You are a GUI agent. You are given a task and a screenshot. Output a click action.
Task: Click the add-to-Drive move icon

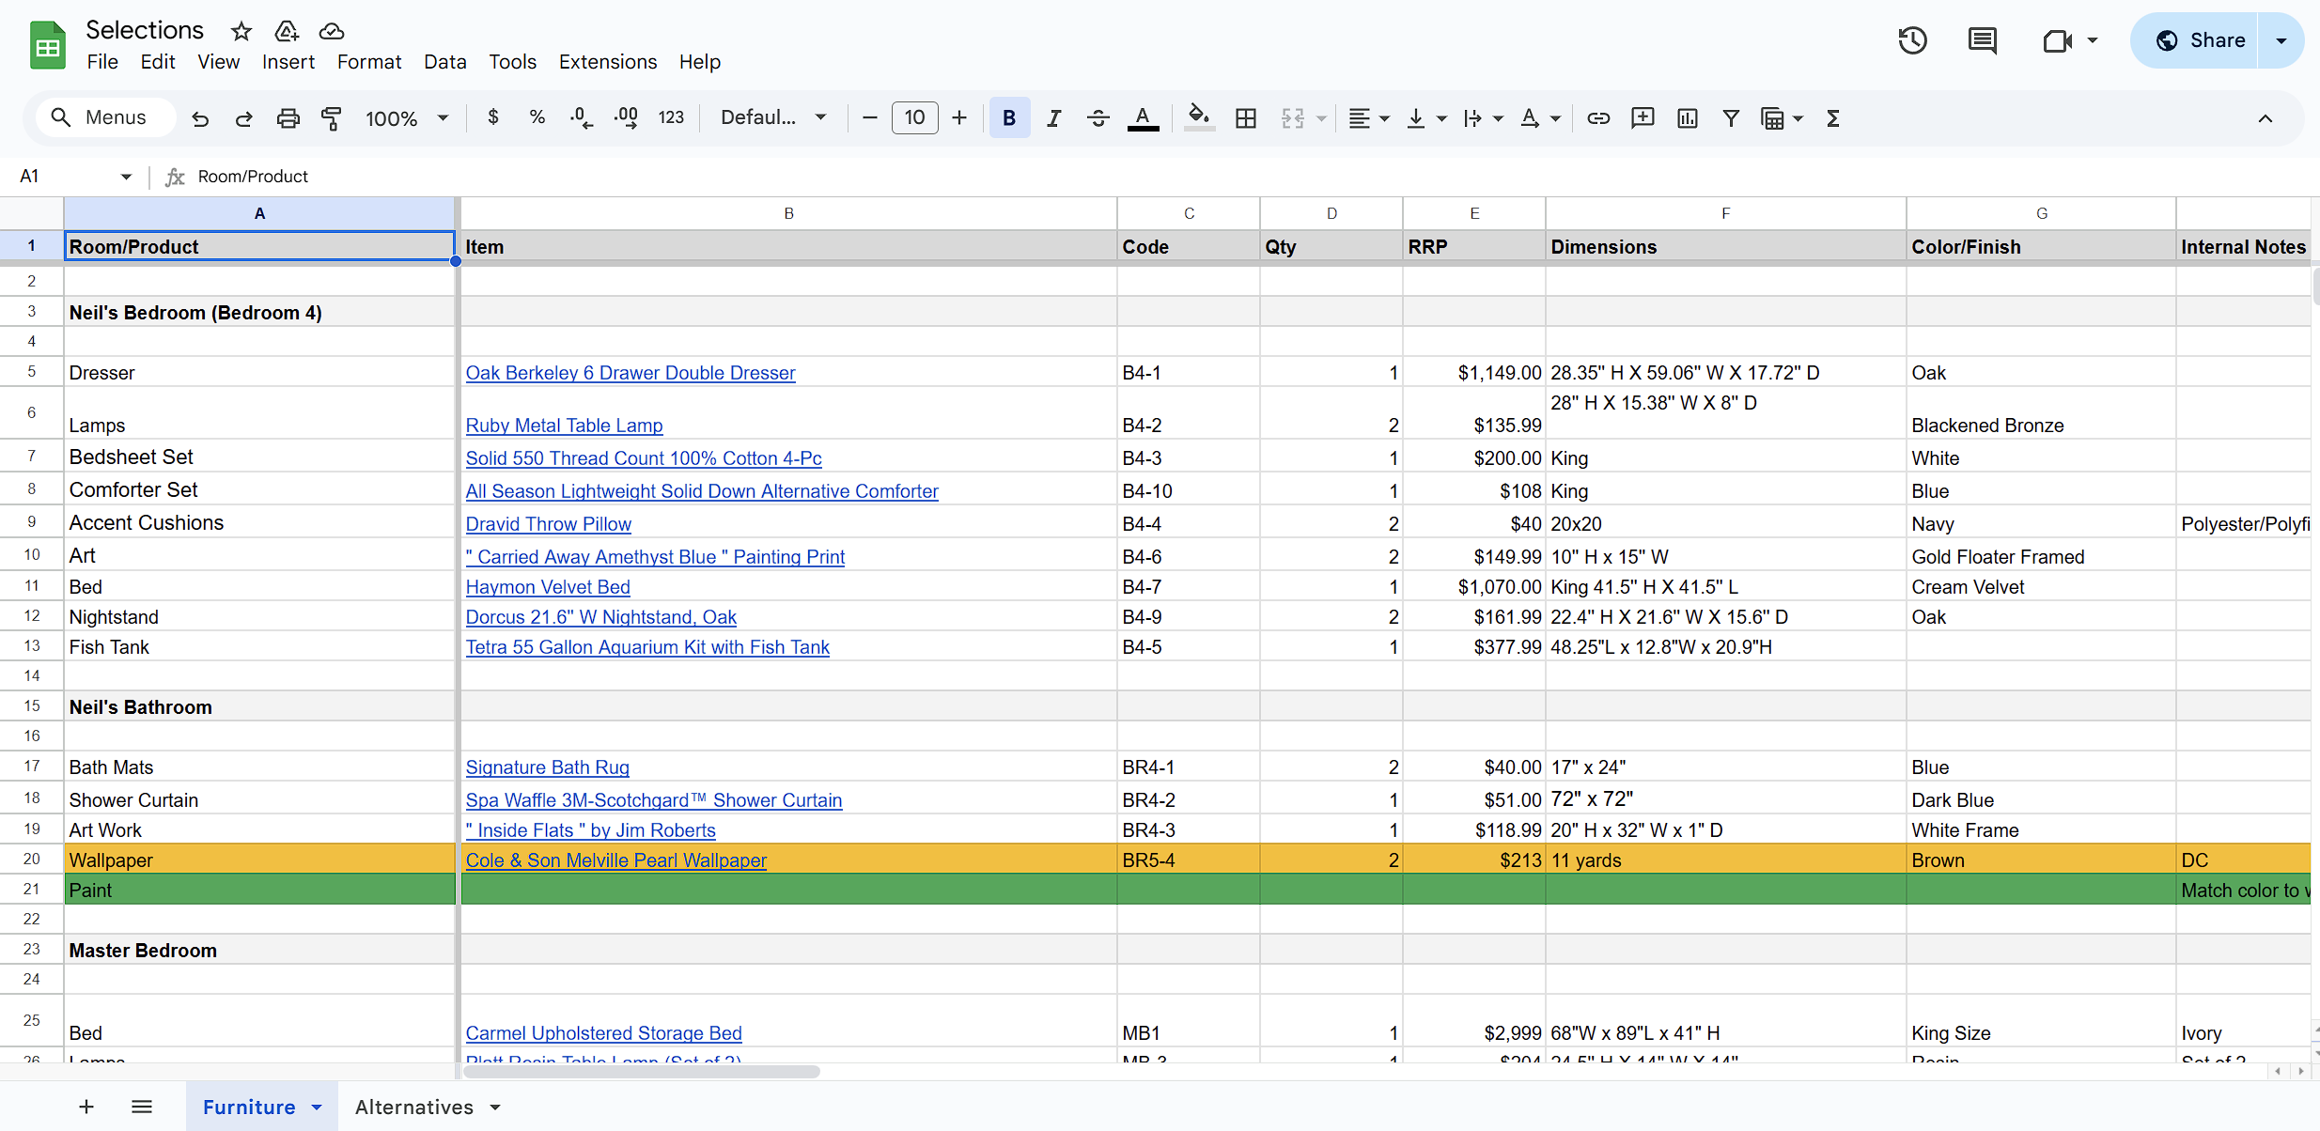click(287, 31)
